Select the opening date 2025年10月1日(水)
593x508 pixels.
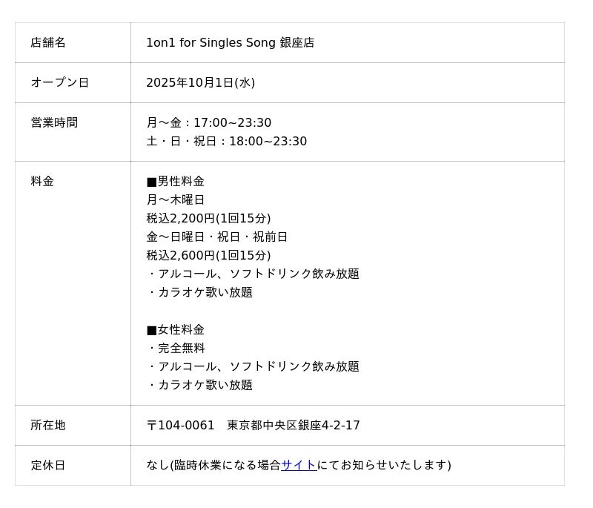200,83
